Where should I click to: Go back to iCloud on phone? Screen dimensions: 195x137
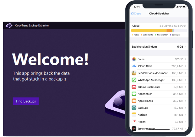click(136, 13)
